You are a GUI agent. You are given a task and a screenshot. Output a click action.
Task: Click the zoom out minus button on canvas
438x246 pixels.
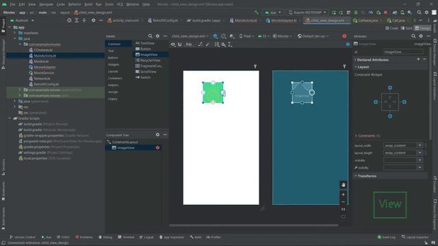pyautogui.click(x=344, y=202)
